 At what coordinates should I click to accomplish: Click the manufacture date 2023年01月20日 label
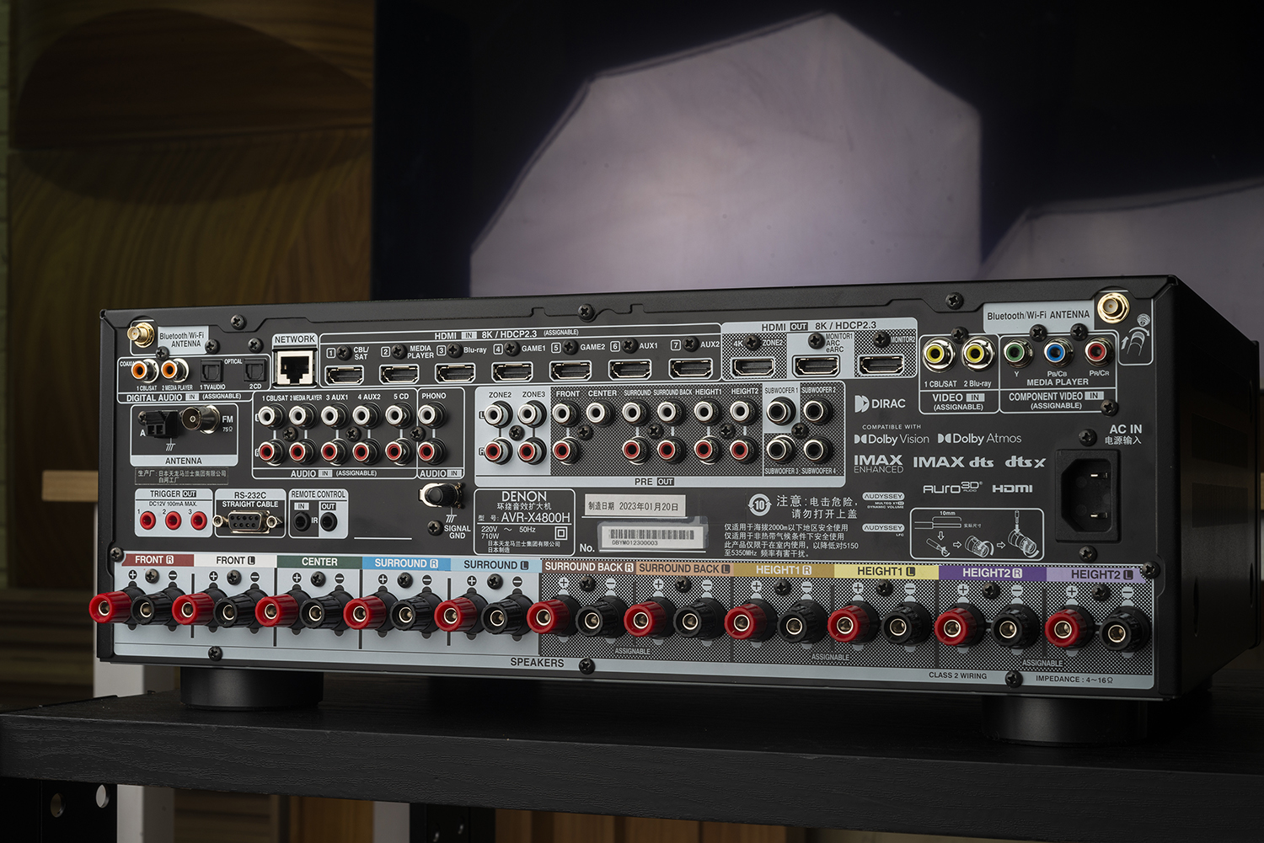pos(634,506)
